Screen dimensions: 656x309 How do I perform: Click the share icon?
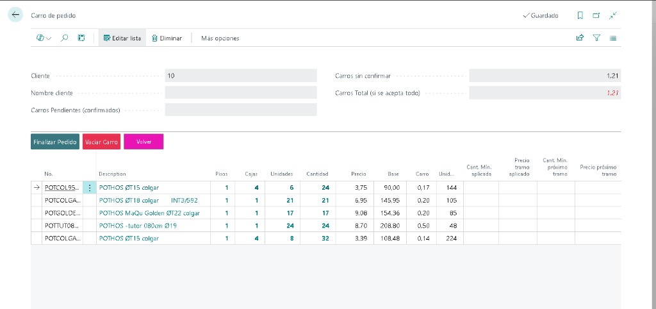(580, 38)
